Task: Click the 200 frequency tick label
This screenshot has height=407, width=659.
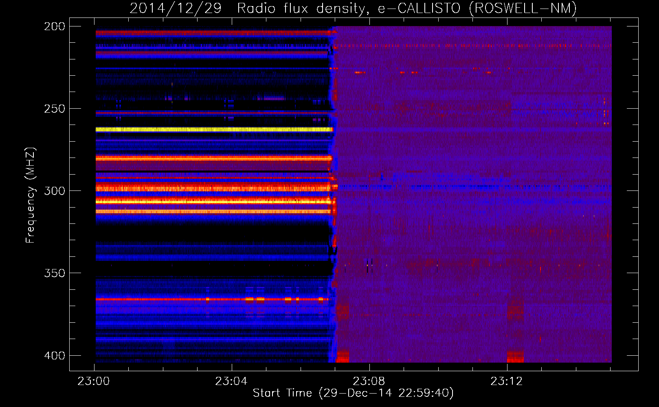Action: point(55,26)
